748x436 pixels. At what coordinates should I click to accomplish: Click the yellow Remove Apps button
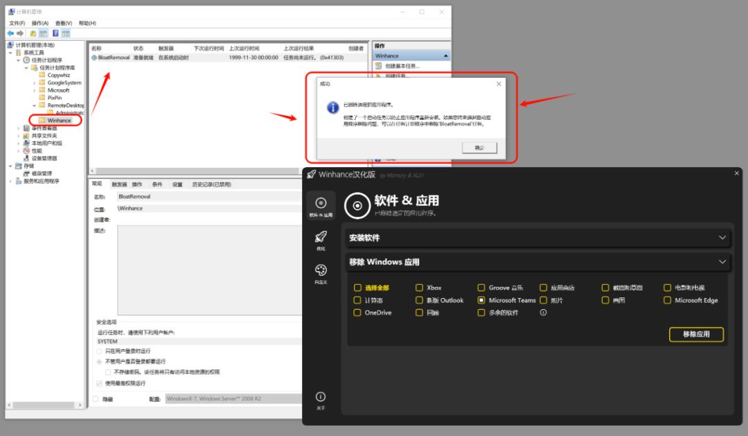(696, 334)
